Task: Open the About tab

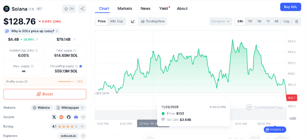Action: tap(182, 9)
